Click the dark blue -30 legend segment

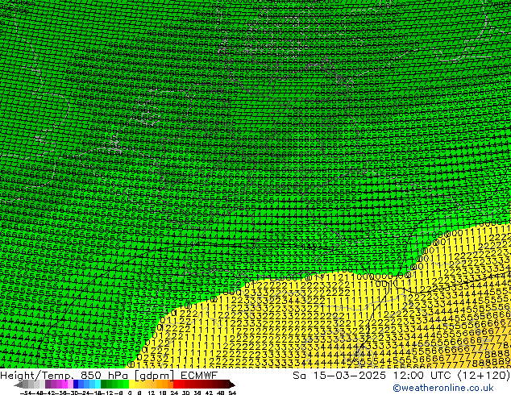coord(76,384)
